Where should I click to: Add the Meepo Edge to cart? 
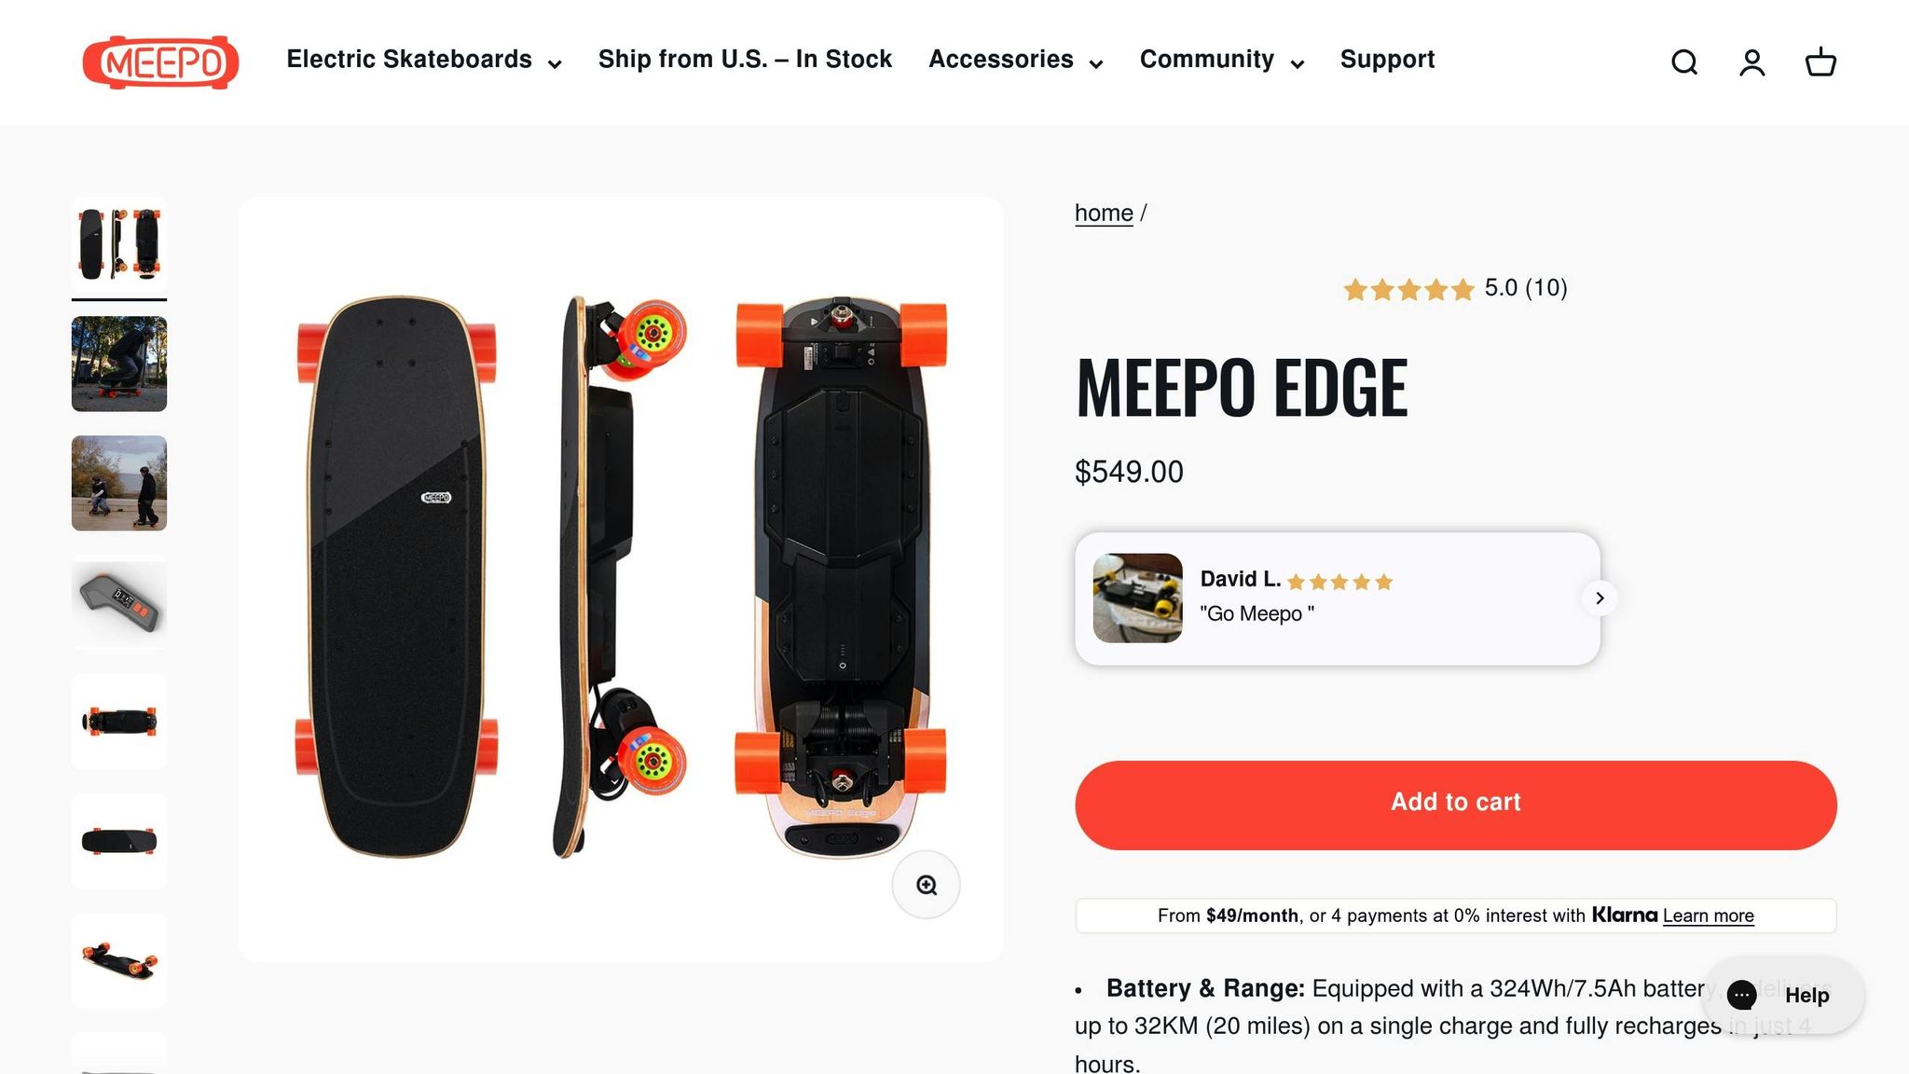coord(1454,804)
